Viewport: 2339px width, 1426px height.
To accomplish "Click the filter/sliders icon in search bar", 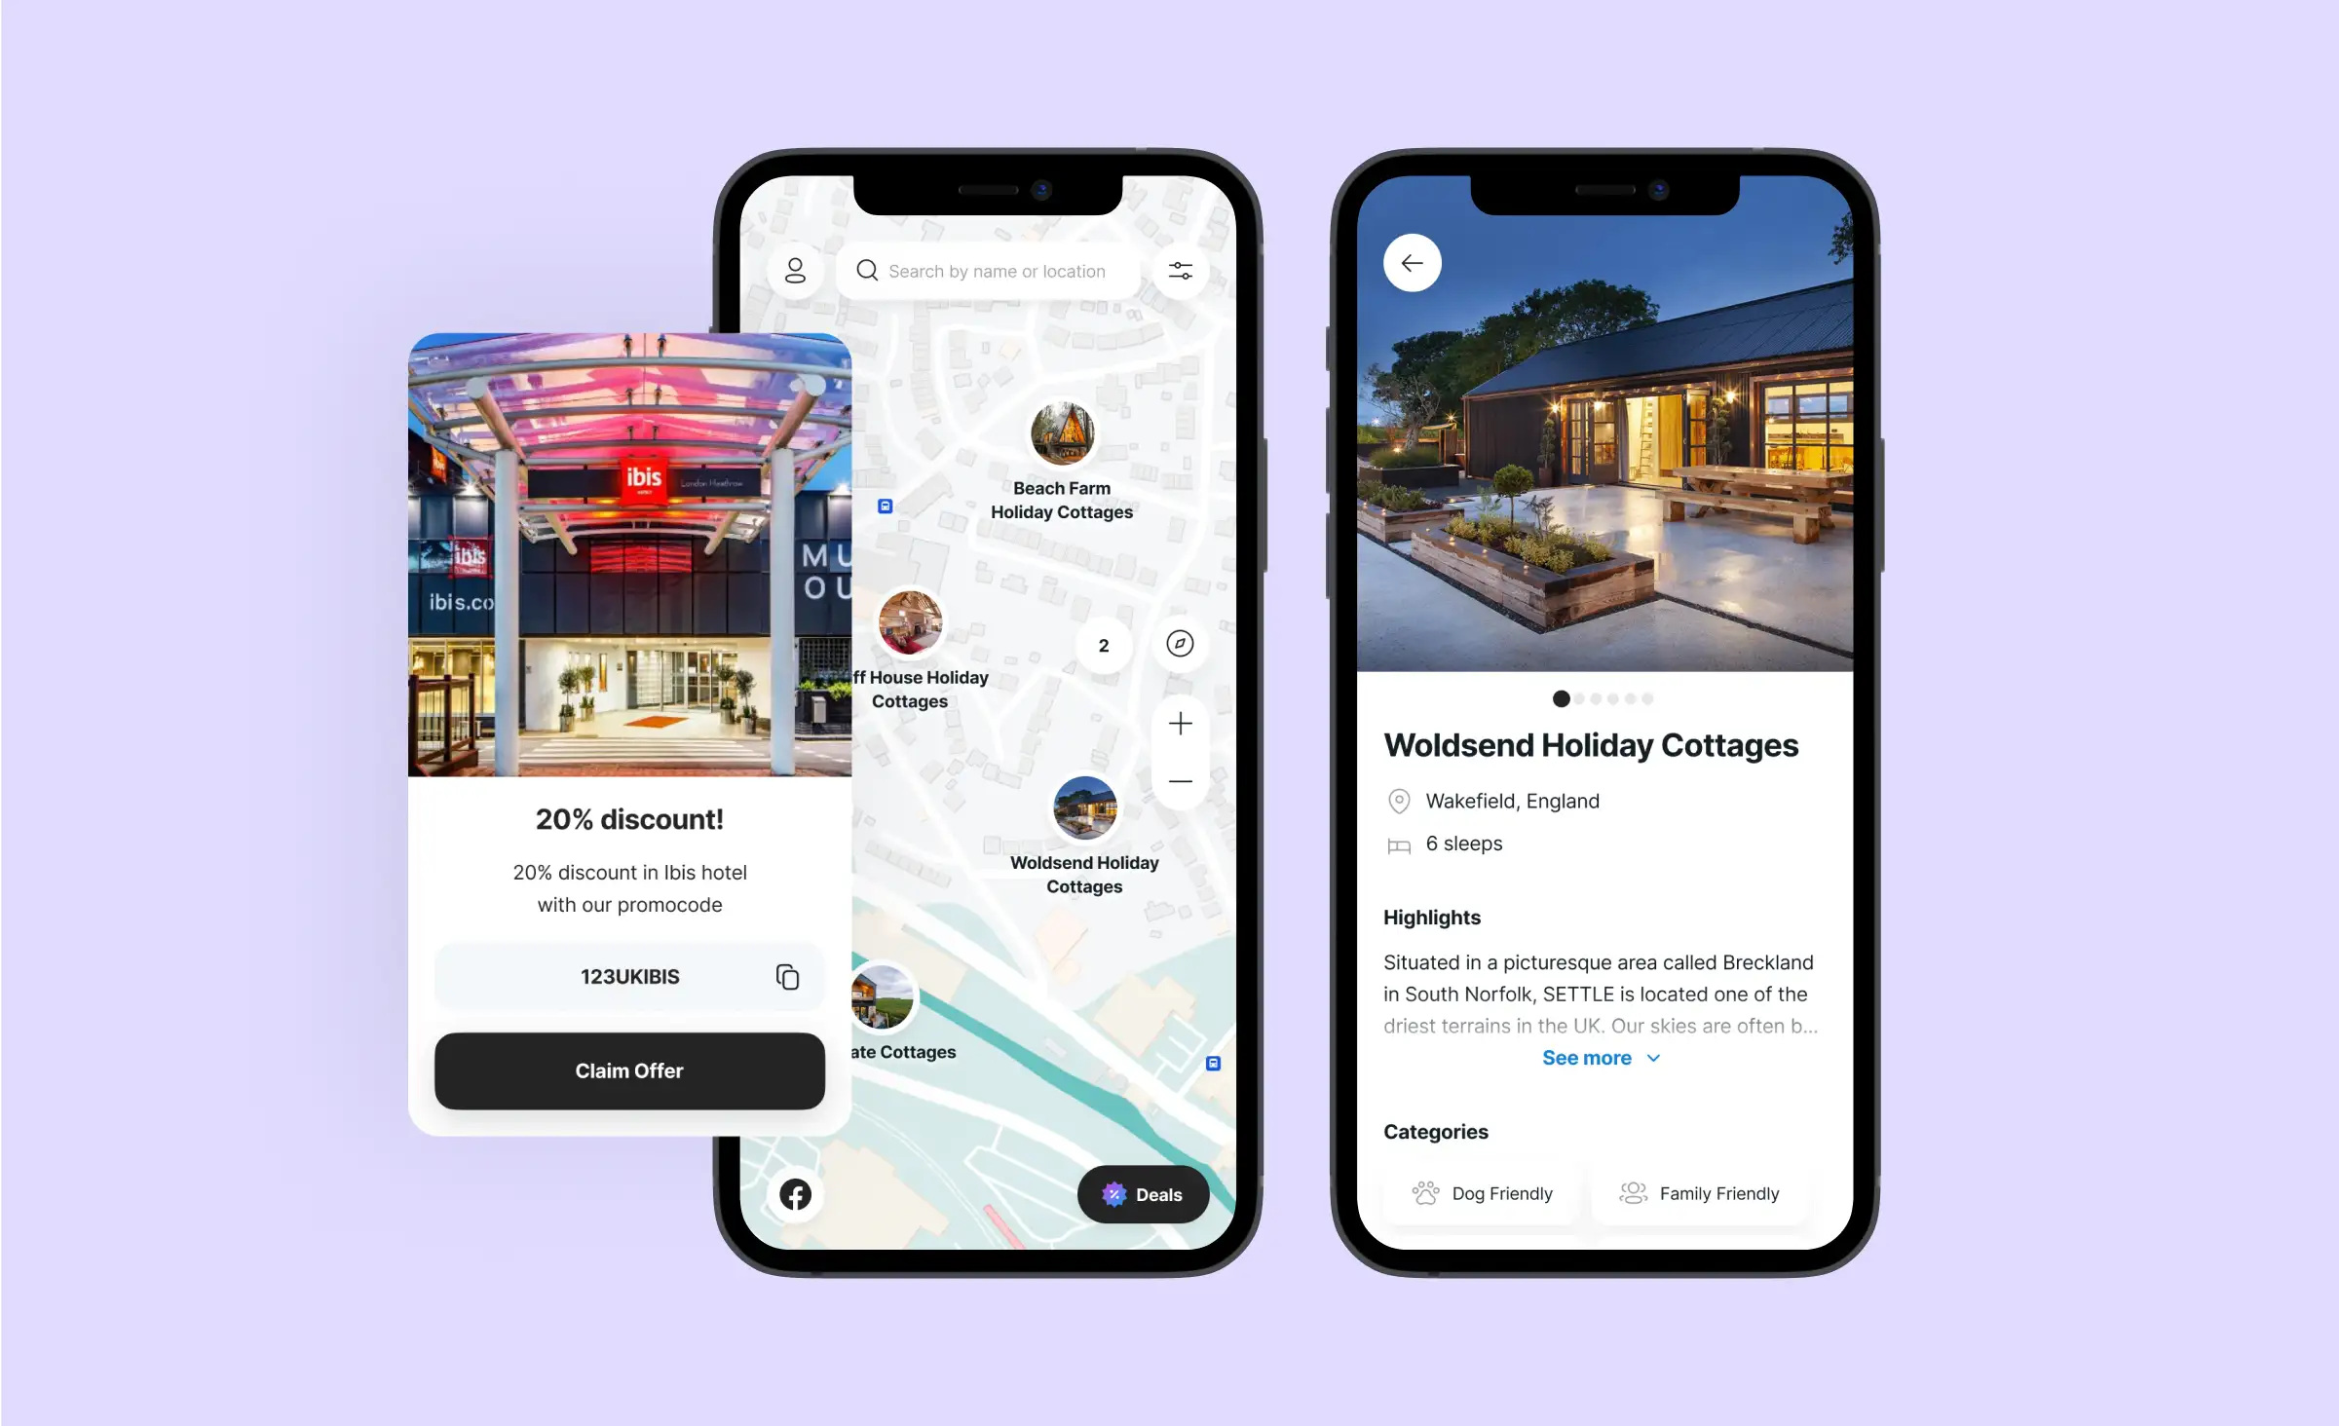I will pos(1182,271).
